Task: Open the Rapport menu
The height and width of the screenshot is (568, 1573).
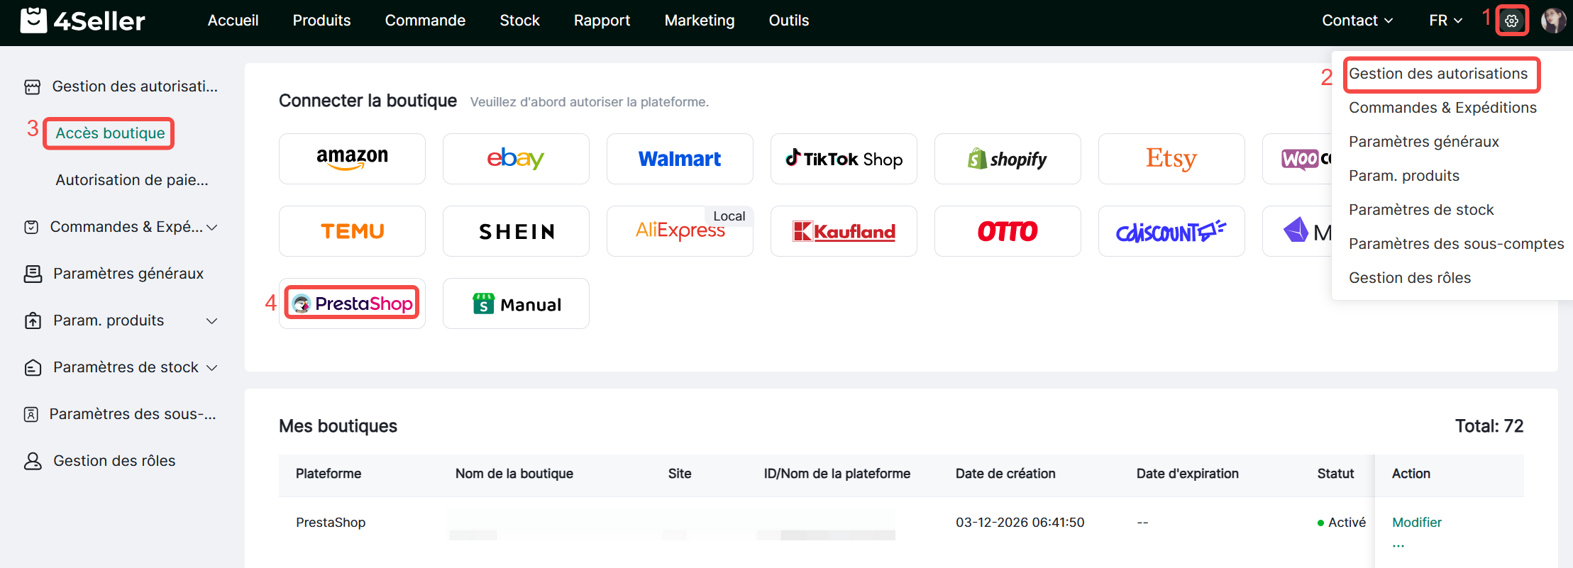Action: coord(602,21)
